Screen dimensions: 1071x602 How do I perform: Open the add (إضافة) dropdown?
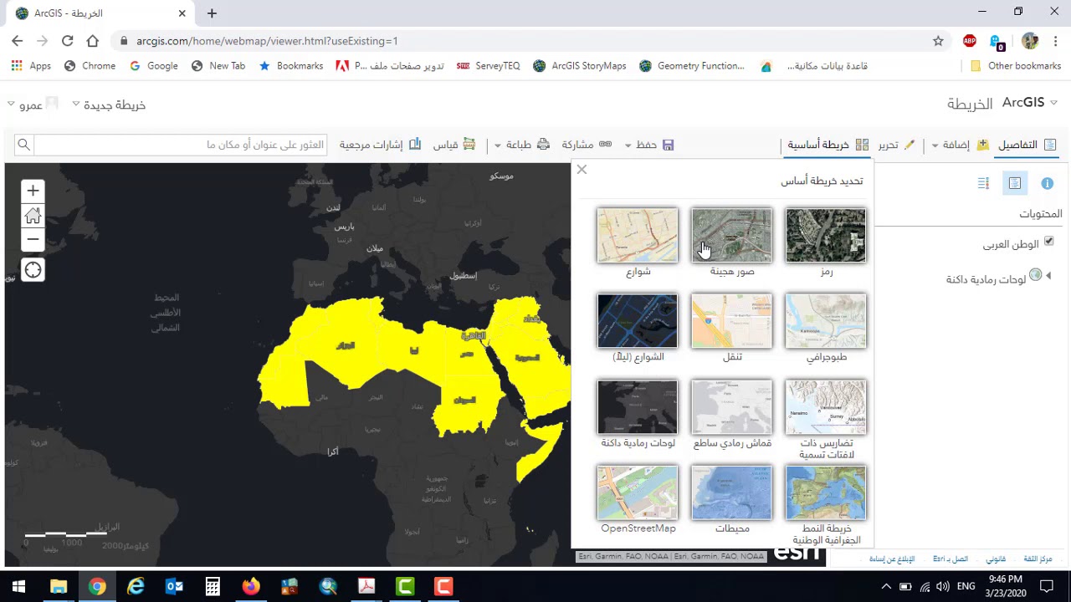click(961, 145)
